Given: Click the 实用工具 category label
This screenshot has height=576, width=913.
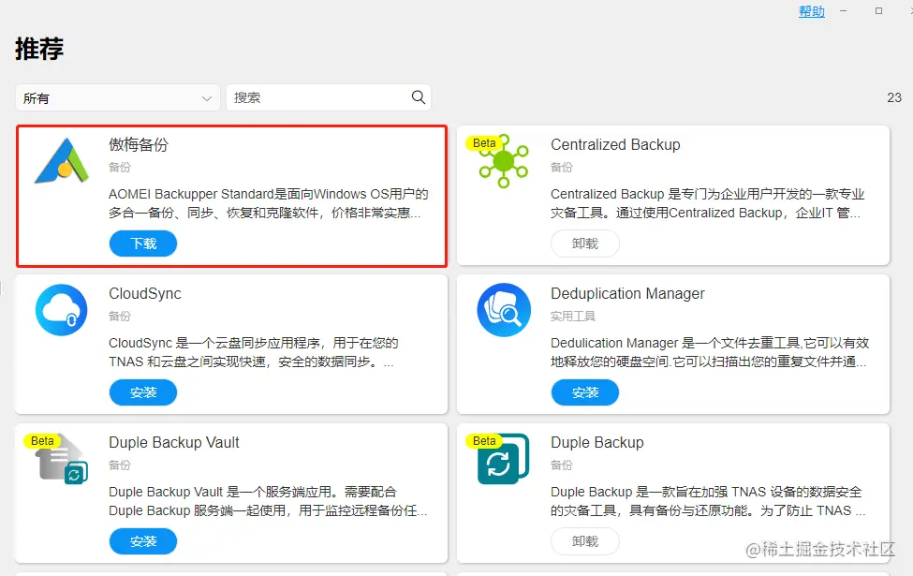Looking at the screenshot, I should 573,317.
